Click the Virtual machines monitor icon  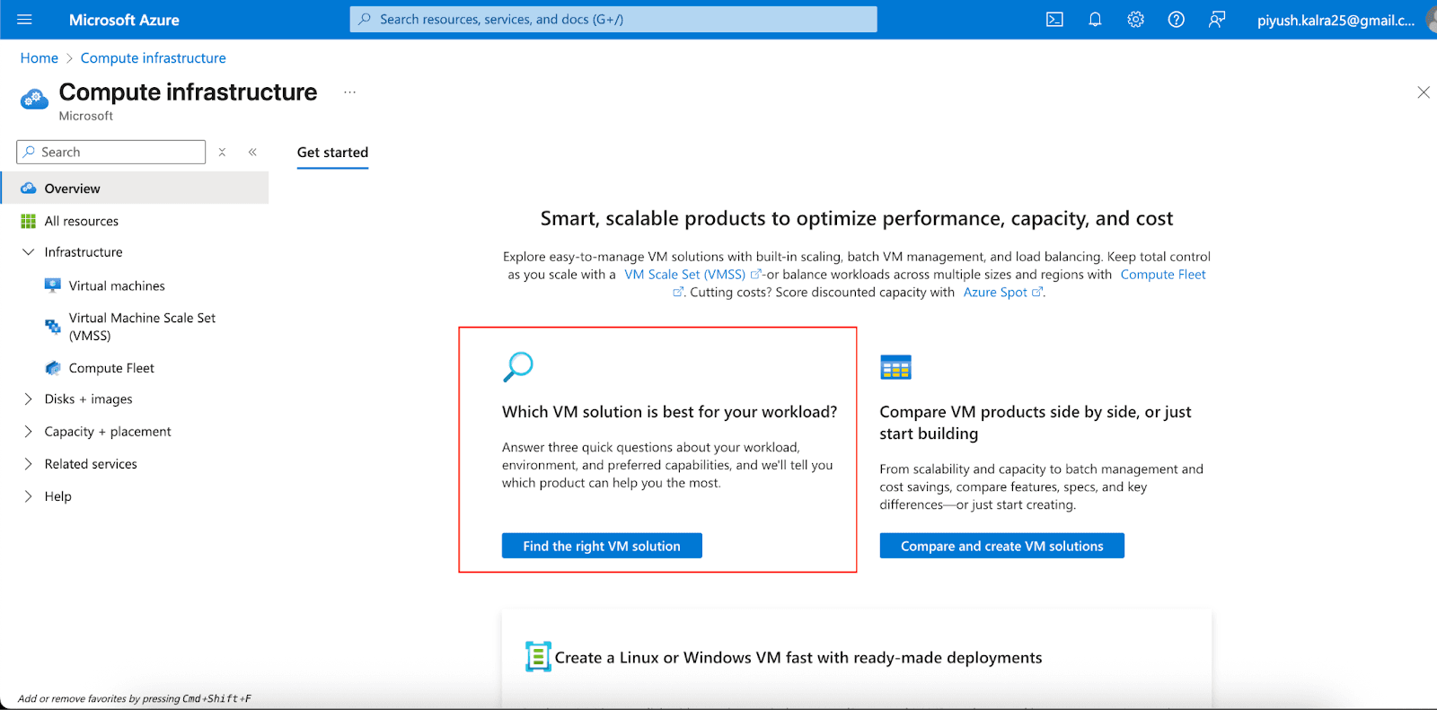tap(52, 285)
